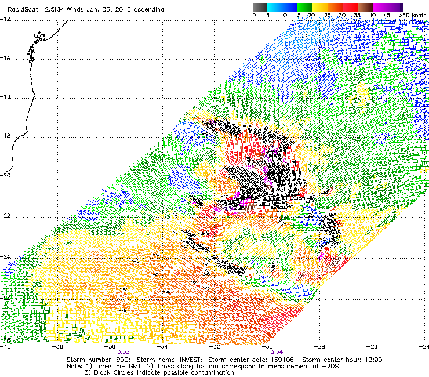Image resolution: width=429 pixels, height=377 pixels.
Task: Click the green 15–20 knot color bar segment
Action: pos(305,7)
